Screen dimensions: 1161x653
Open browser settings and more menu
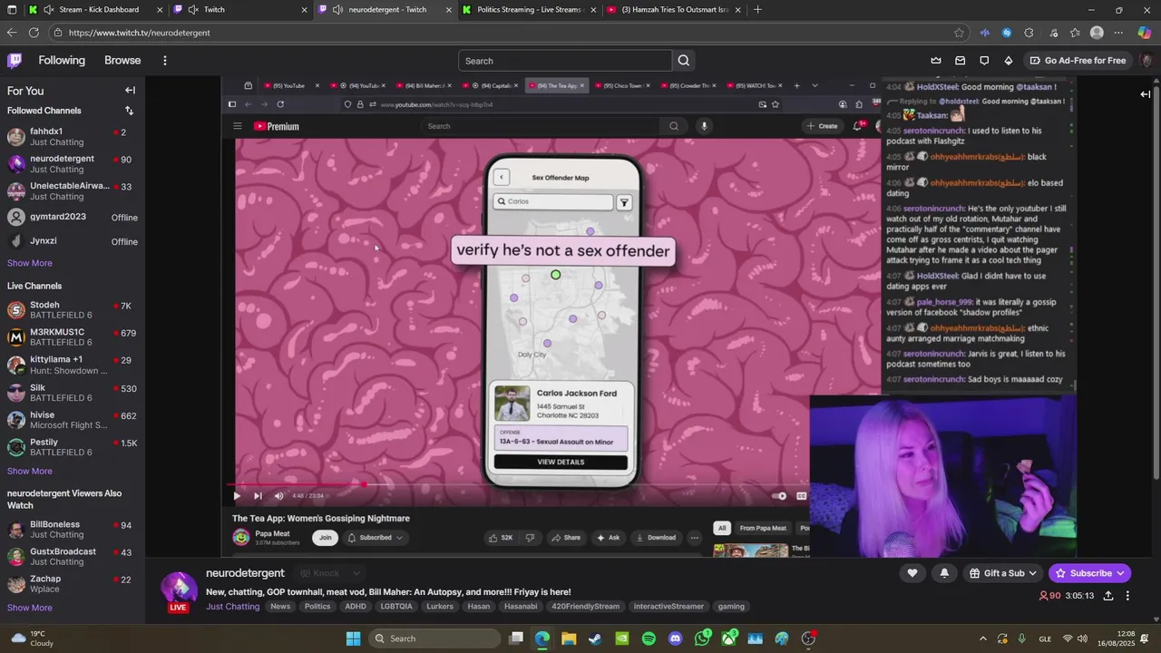pos(1118,33)
